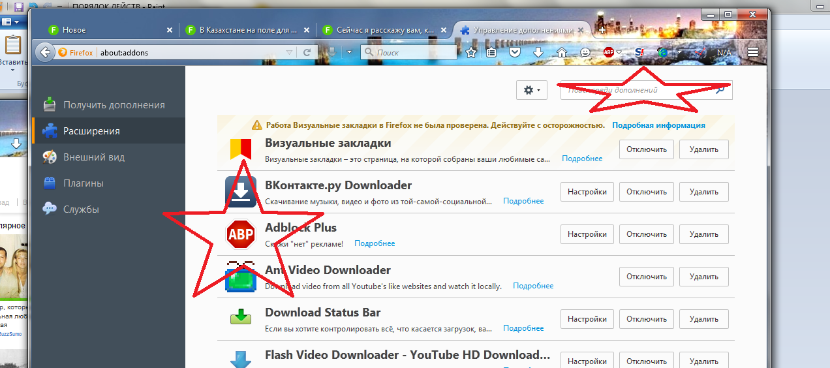Viewport: 830px width, 368px height.
Task: Remove Визуальные закладки with Удалить
Action: pyautogui.click(x=703, y=149)
